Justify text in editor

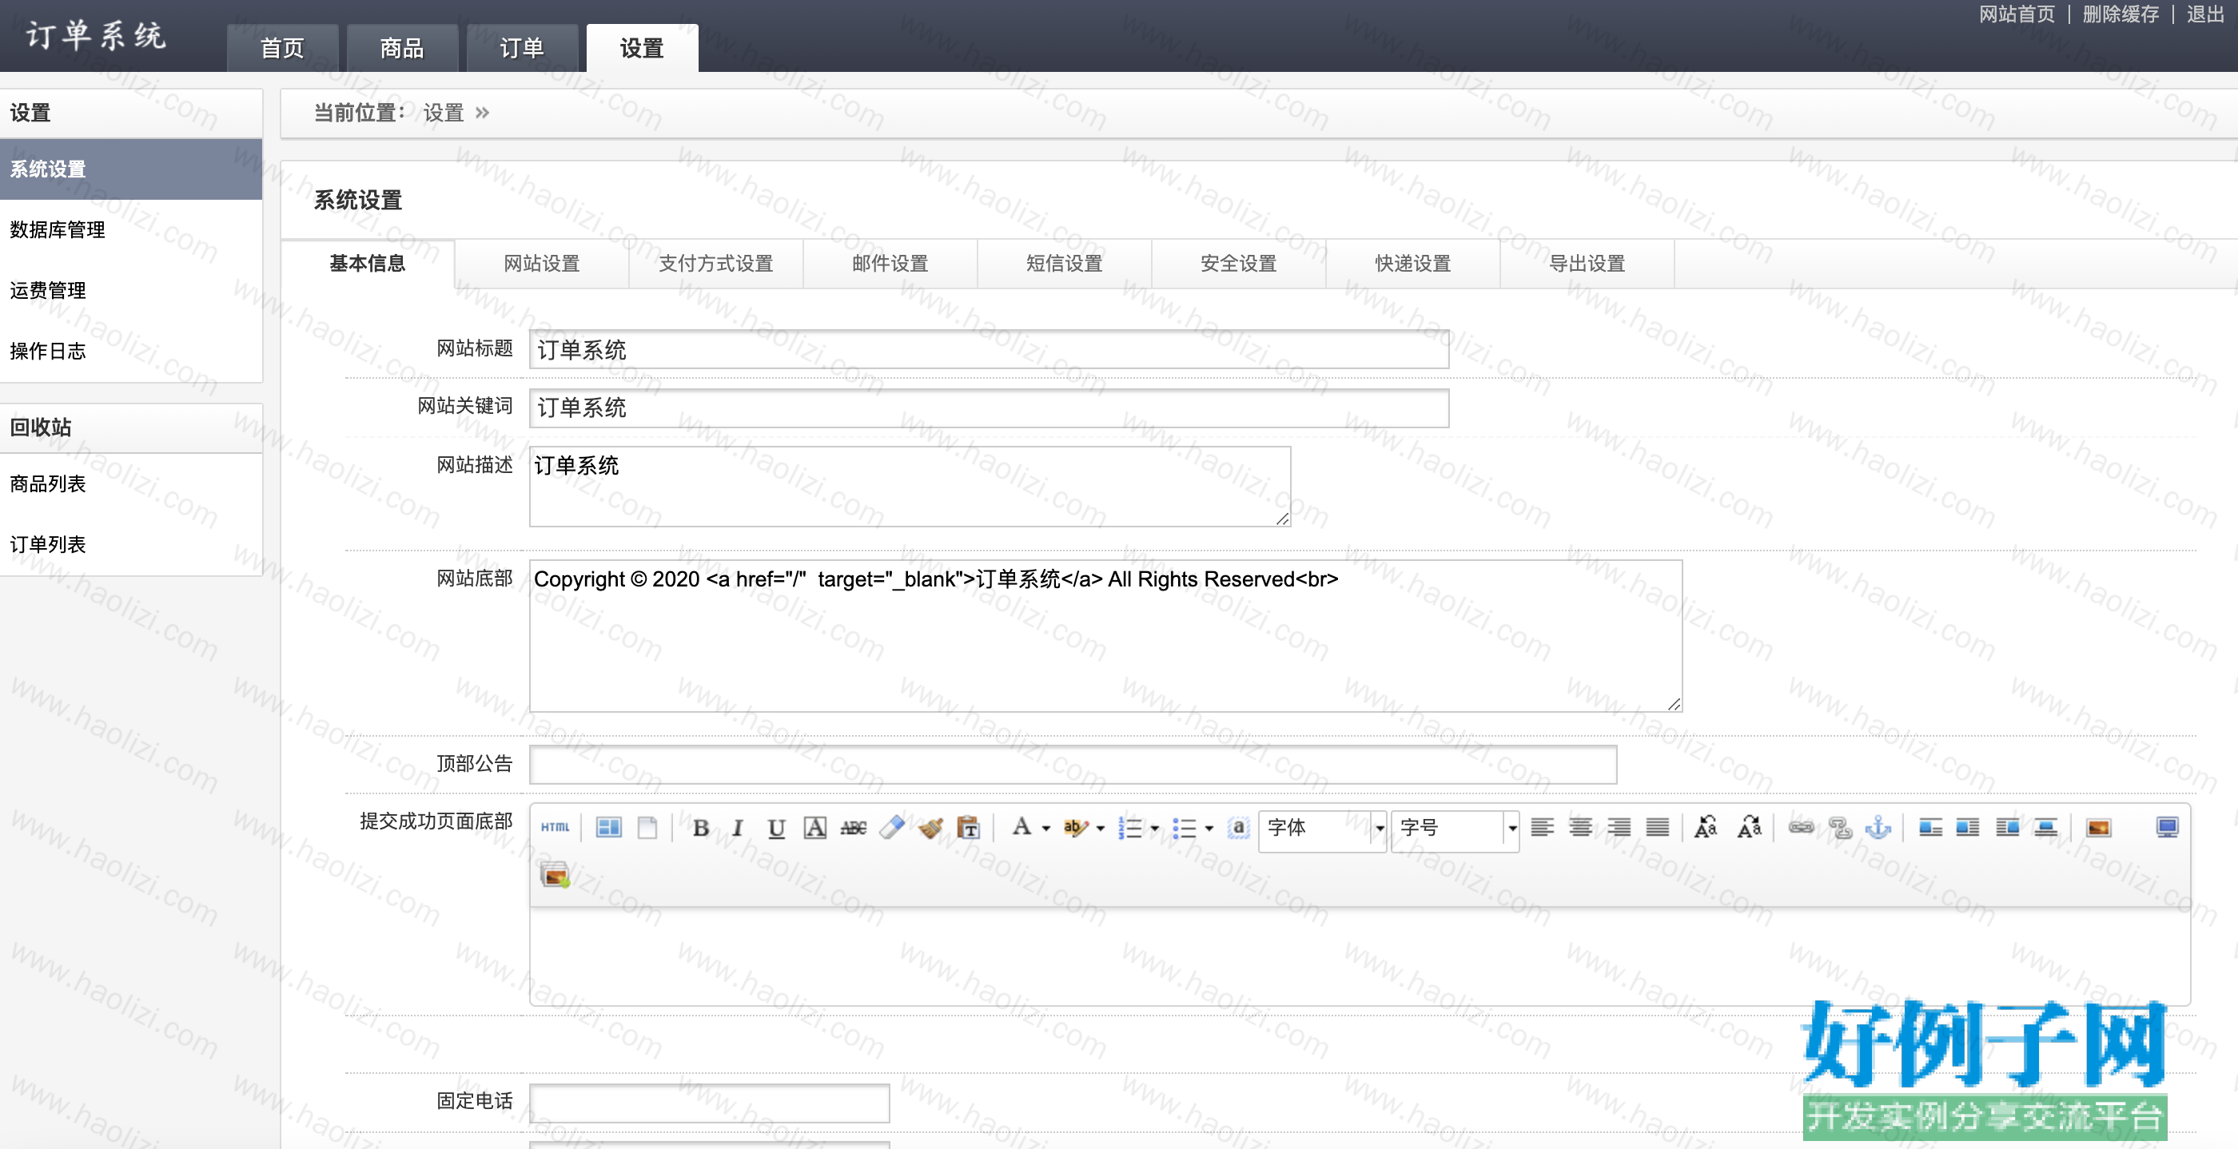[1658, 828]
